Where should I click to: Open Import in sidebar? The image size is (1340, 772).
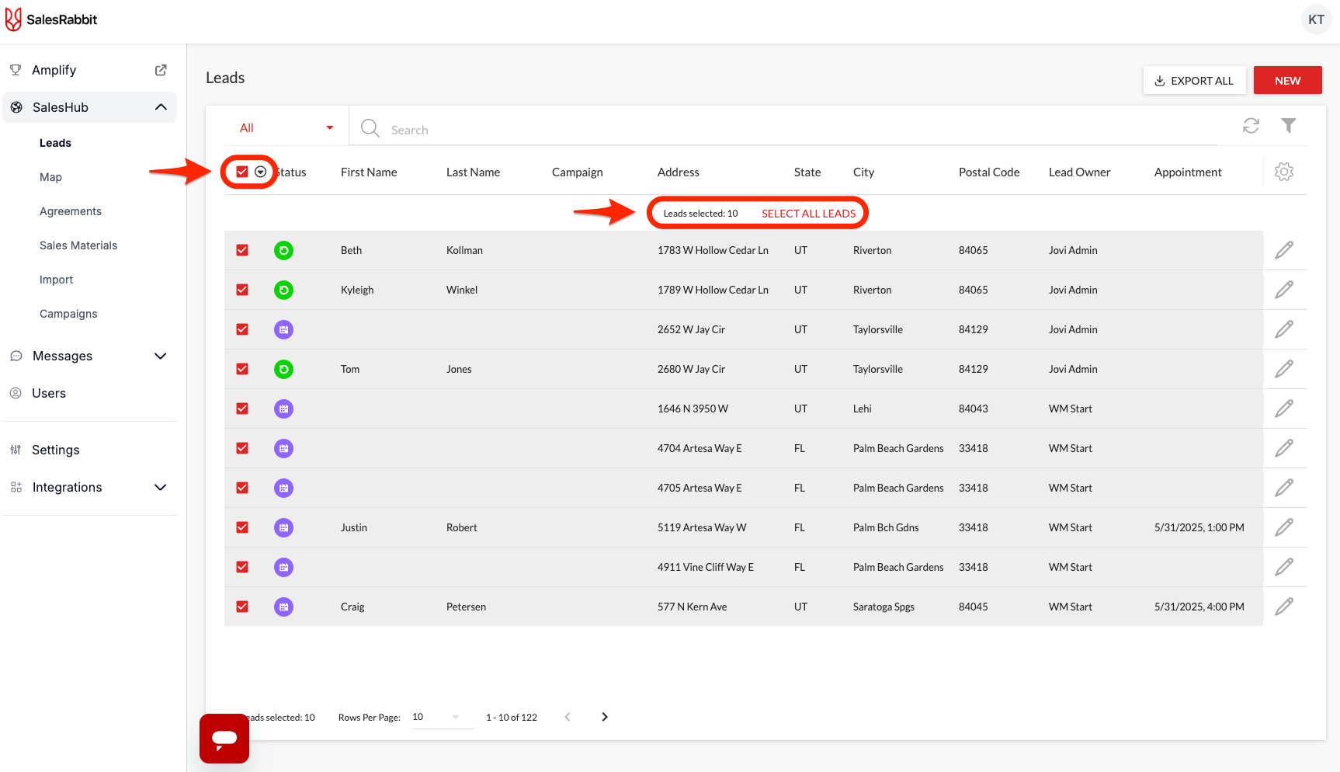[x=56, y=280]
